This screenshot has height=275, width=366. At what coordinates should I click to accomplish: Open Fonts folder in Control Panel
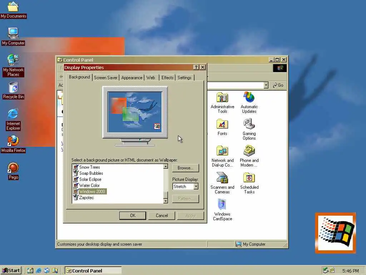222,127
